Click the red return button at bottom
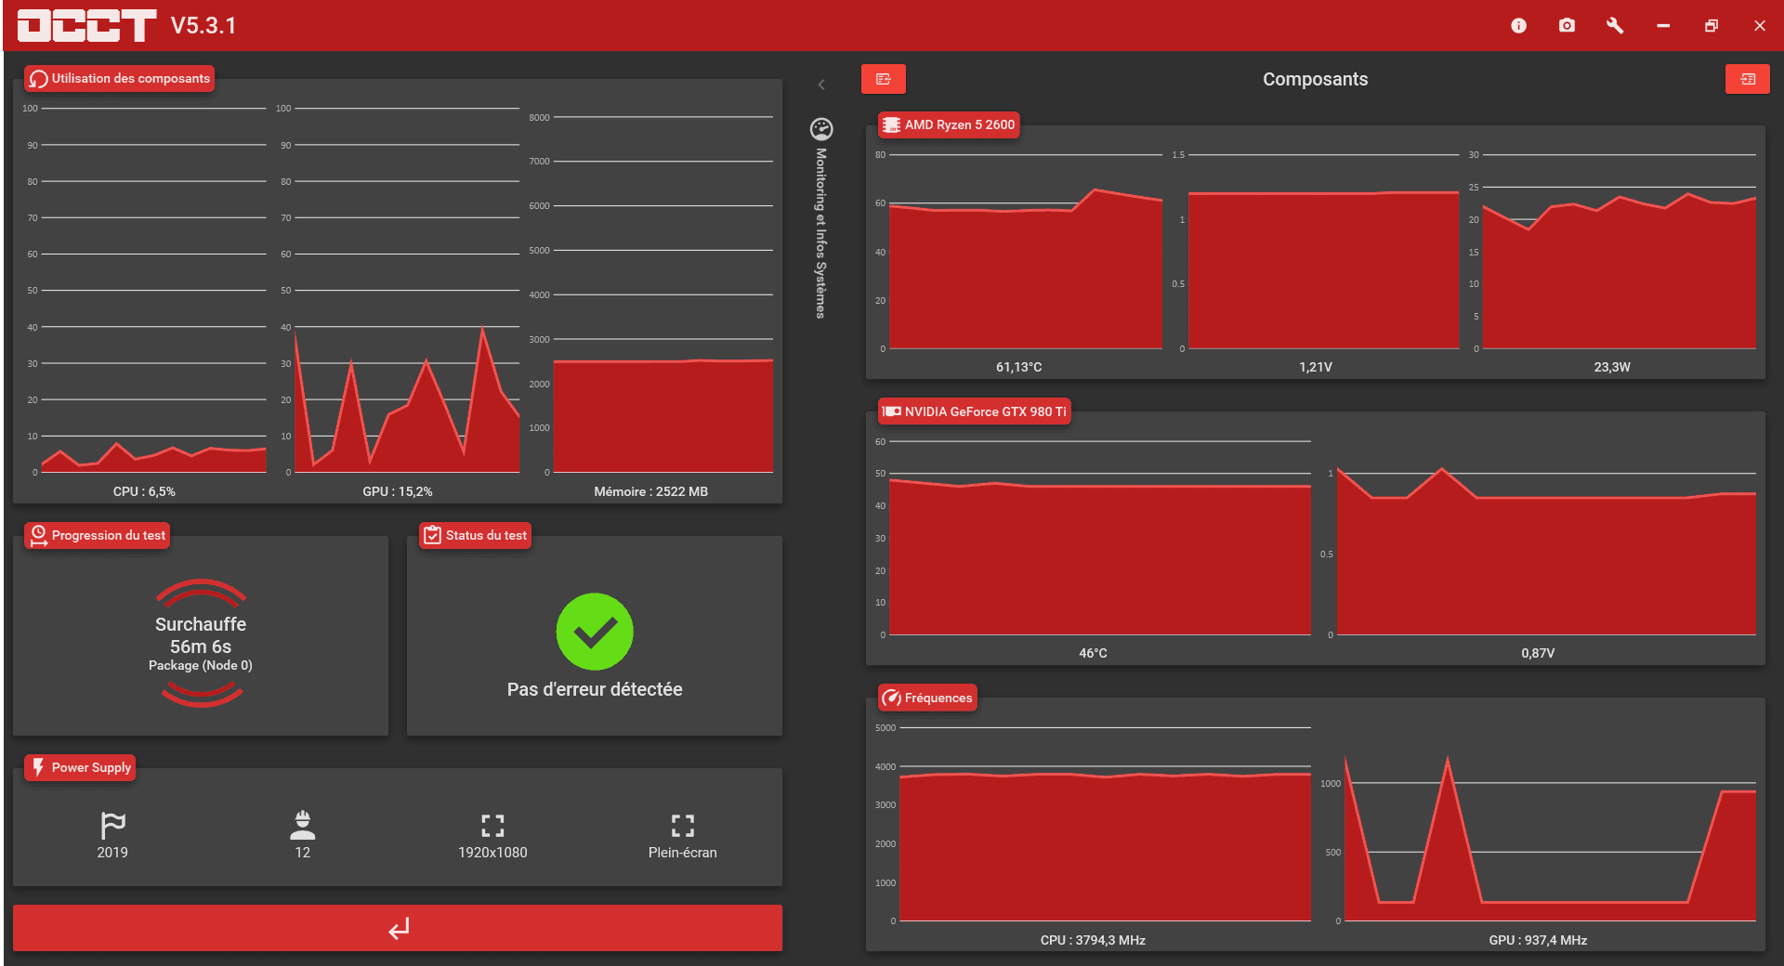1784x966 pixels. point(398,928)
